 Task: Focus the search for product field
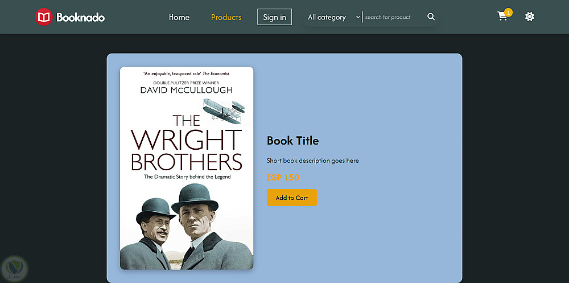(x=393, y=17)
